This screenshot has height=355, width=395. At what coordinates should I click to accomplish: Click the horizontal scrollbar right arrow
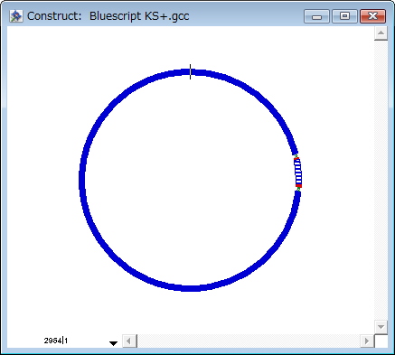tap(367, 341)
